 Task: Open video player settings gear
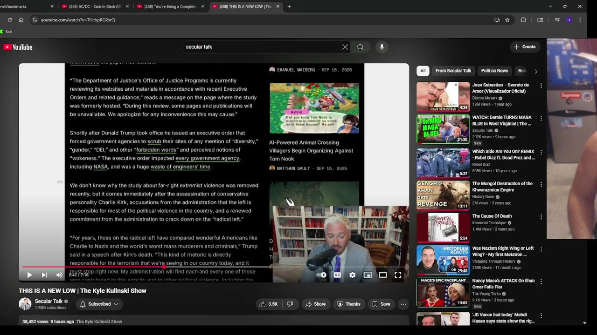pyautogui.click(x=352, y=275)
